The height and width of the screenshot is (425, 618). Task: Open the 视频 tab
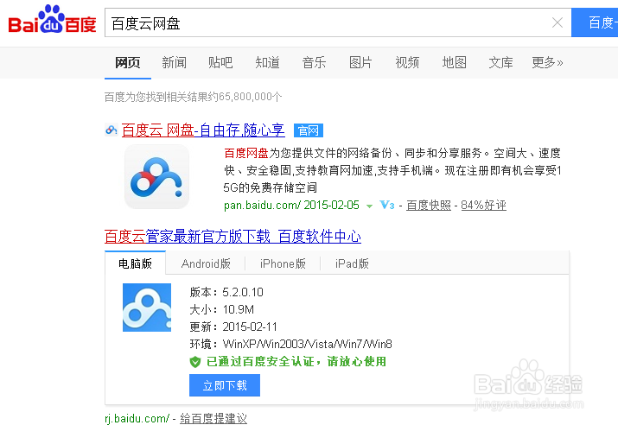point(407,63)
